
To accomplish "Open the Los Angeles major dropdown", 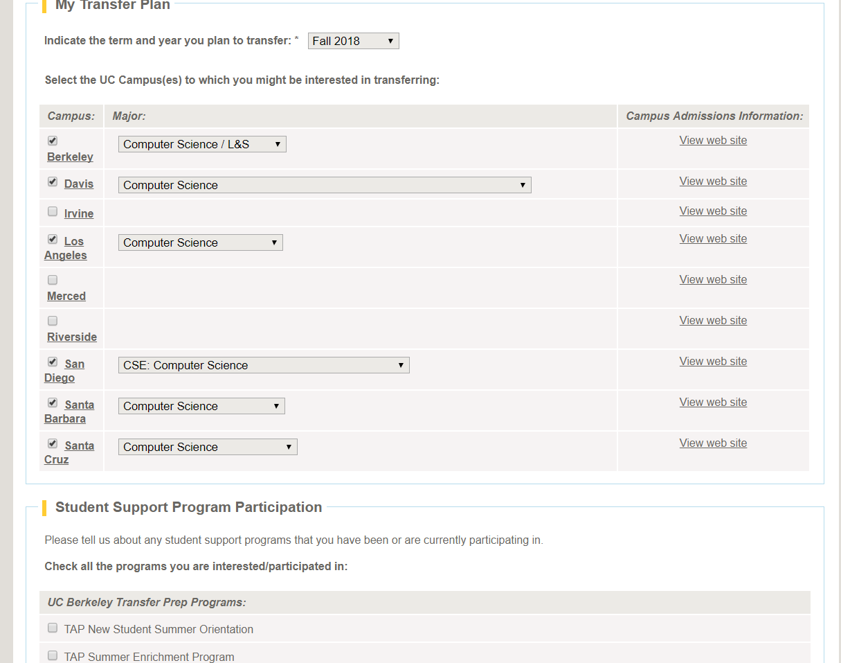I will 201,242.
